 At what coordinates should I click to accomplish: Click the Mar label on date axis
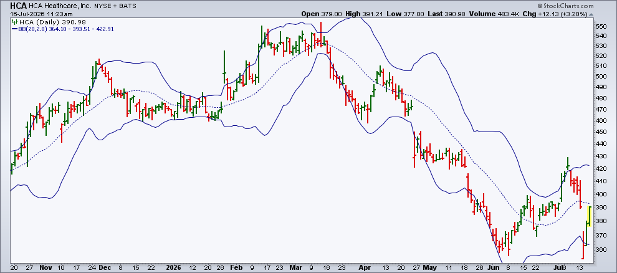[295, 267]
